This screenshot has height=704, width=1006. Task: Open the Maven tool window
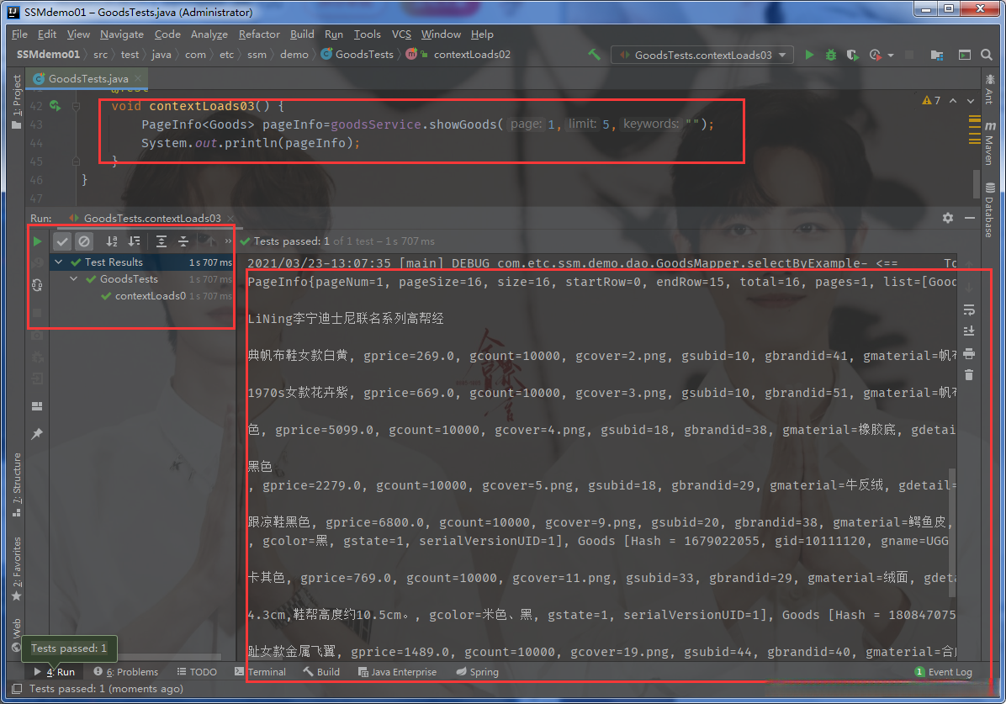click(990, 144)
